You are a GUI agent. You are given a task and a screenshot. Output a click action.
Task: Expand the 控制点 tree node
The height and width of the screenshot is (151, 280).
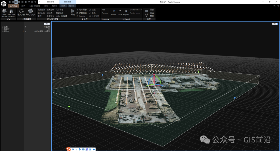point(3,29)
